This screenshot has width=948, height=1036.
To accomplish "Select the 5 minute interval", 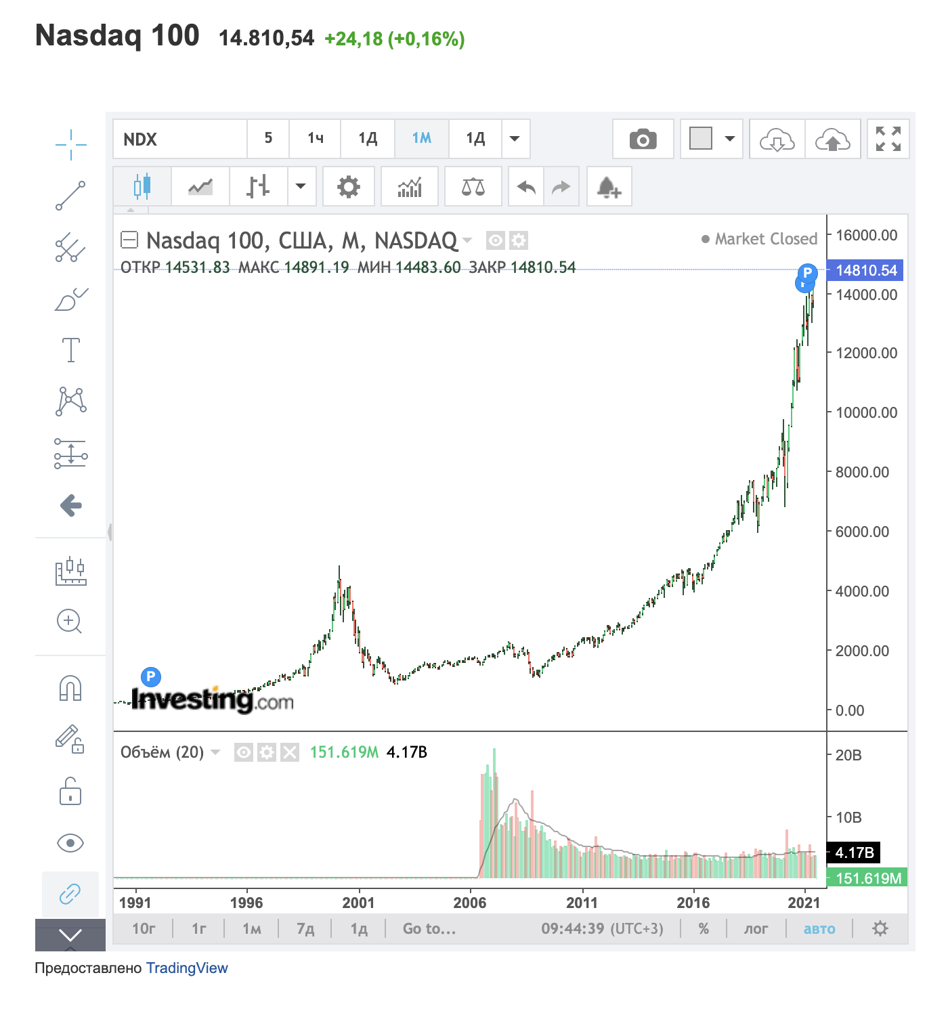I will click(x=268, y=139).
